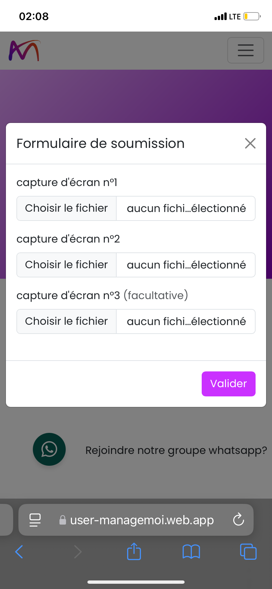The height and width of the screenshot is (589, 272).
Task: Open the WhatsApp group icon
Action: (x=49, y=449)
